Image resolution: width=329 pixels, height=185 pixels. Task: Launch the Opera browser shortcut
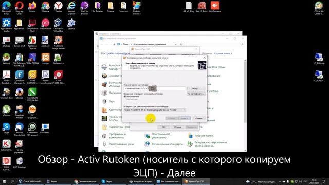[20, 8]
